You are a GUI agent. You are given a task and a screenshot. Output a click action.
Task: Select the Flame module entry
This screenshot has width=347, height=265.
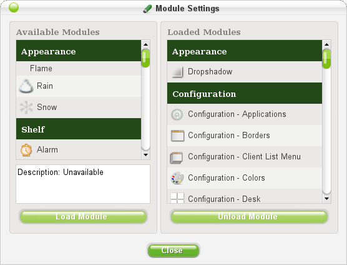[x=79, y=69]
